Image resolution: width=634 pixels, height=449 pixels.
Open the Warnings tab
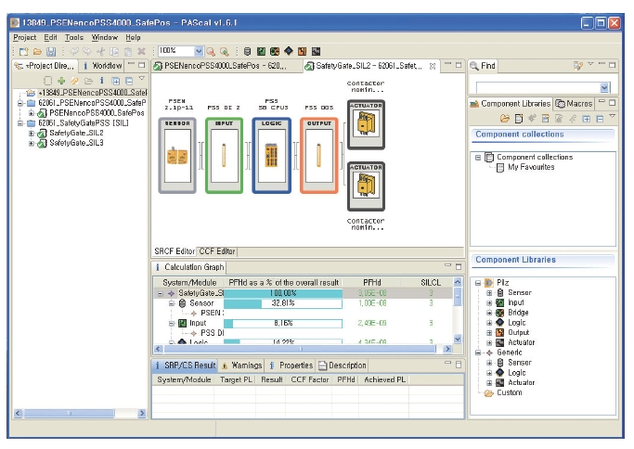coord(242,366)
